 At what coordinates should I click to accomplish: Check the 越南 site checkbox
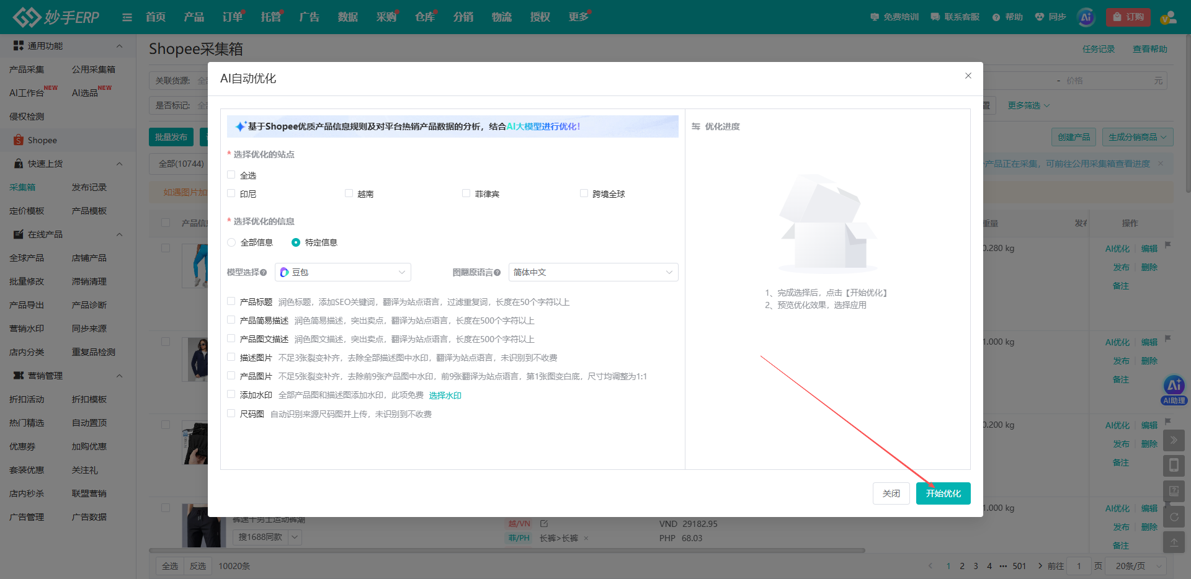click(x=349, y=193)
